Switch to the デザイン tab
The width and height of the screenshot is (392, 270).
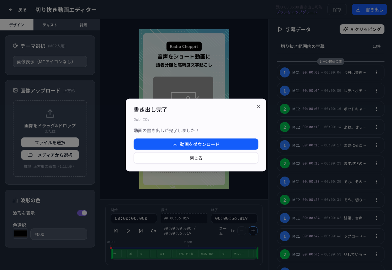click(17, 25)
